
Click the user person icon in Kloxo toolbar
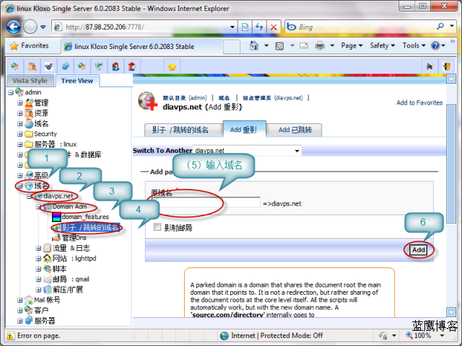[x=115, y=66]
